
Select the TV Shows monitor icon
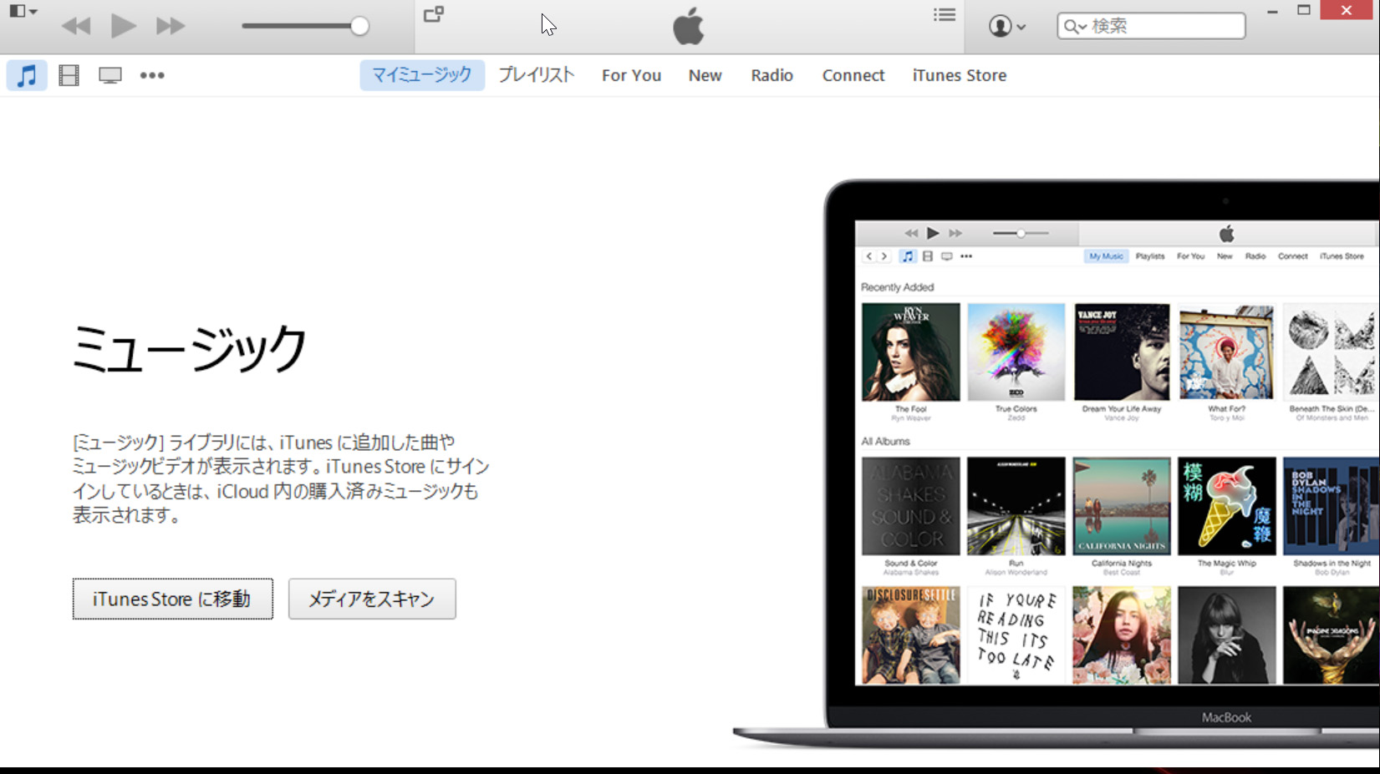(110, 76)
